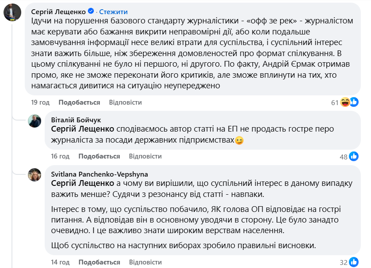The image size is (371, 268).
Task: Open the like reaction icon showing 32
Action: pos(354,262)
